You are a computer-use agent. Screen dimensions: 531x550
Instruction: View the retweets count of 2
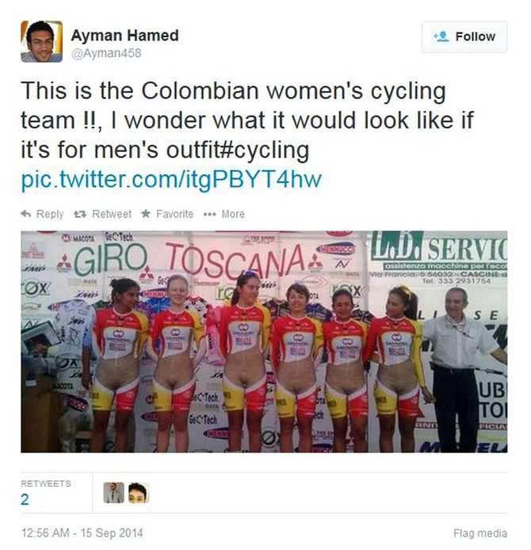25,499
